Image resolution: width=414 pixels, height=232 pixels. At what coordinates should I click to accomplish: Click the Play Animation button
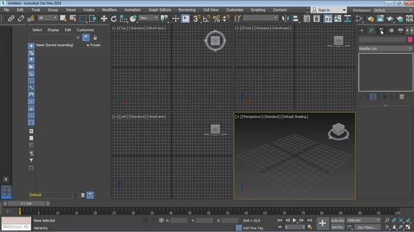[x=294, y=220]
